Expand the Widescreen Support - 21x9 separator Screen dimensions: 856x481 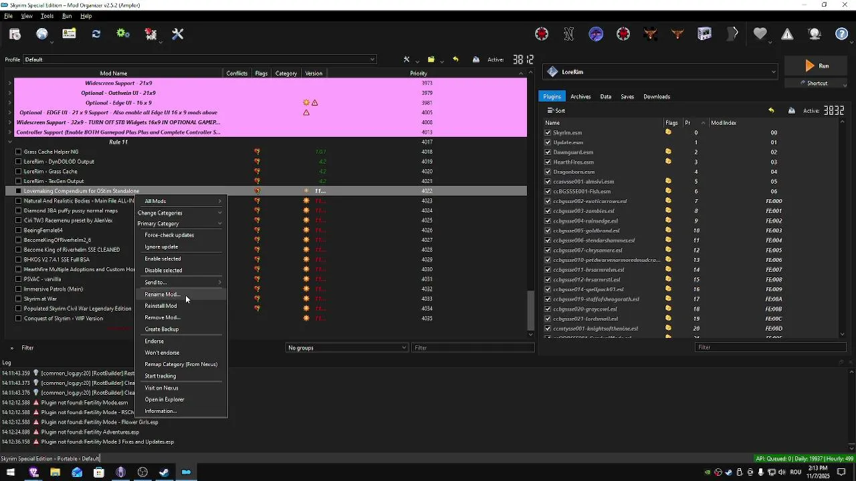tap(10, 84)
